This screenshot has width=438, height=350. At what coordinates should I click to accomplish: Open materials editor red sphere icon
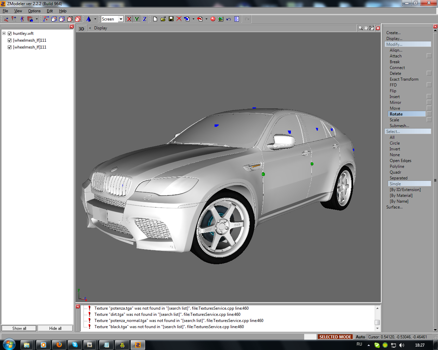[213, 19]
